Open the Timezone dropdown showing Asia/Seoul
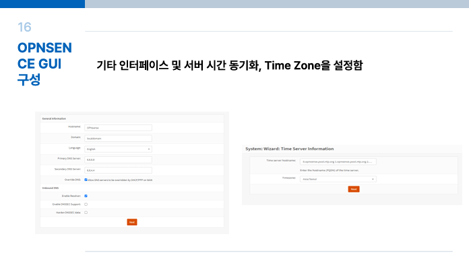Viewport: 469px width, 261px height. coord(338,179)
